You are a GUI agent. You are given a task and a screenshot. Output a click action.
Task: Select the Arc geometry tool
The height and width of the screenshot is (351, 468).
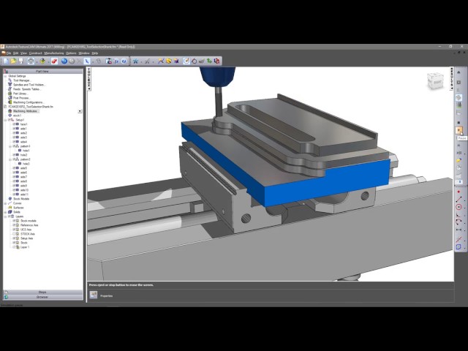click(x=458, y=222)
